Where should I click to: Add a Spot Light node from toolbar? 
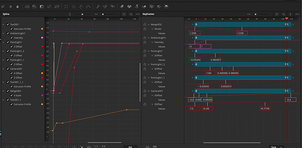(159, 7)
